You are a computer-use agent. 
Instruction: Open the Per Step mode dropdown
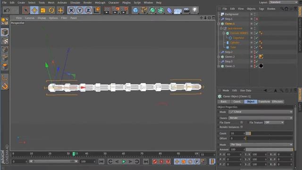point(261,144)
